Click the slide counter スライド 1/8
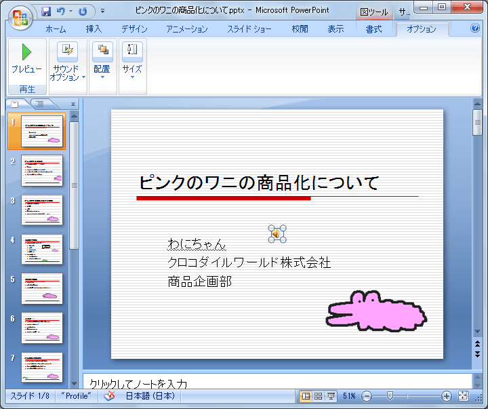Viewport: 488px width, 409px height. (30, 396)
